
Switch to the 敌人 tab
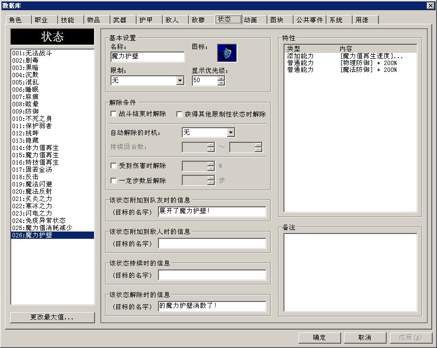click(175, 20)
